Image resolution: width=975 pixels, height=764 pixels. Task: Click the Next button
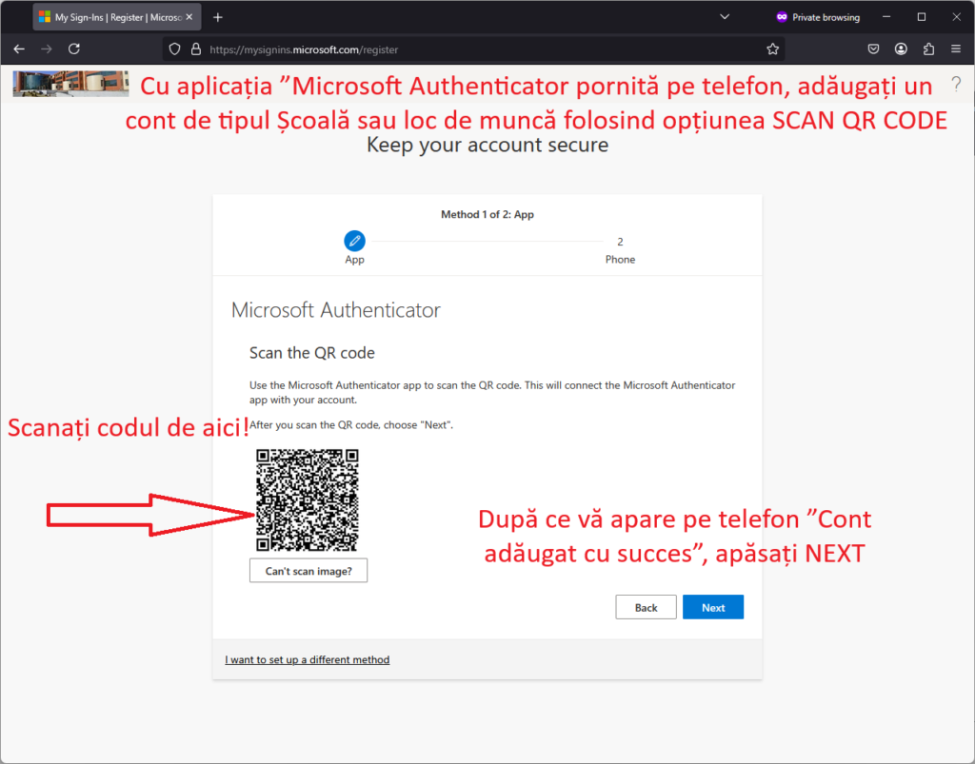712,607
